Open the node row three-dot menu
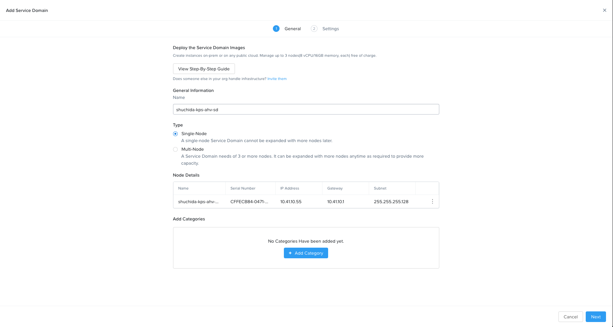613x327 pixels. click(x=432, y=202)
